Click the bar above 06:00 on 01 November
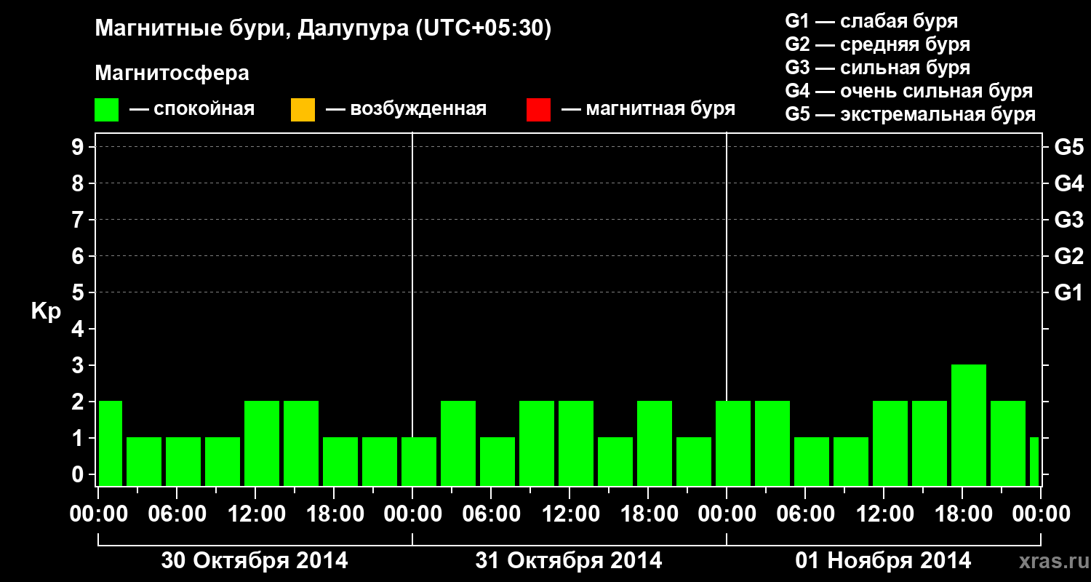1091x582 pixels. (x=812, y=461)
